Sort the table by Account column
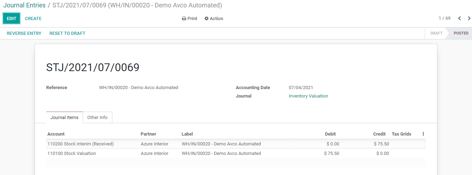This screenshot has width=472, height=175. point(56,134)
